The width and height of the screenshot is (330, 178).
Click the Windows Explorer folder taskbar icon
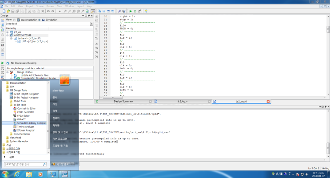pyautogui.click(x=29, y=174)
